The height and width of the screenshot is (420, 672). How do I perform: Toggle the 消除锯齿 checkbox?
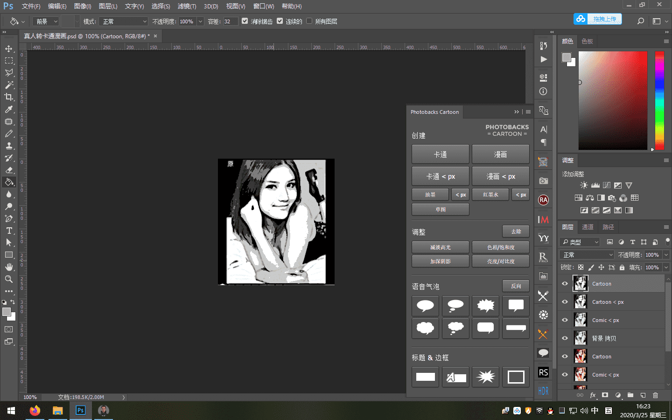(245, 21)
